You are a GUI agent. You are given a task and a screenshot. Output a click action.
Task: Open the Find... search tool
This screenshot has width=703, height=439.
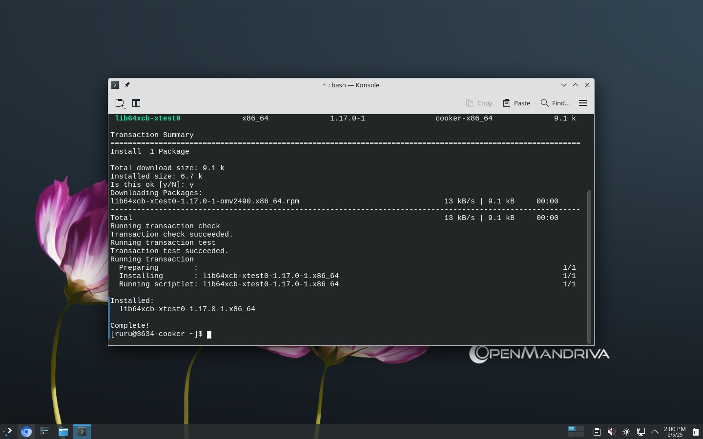[556, 103]
